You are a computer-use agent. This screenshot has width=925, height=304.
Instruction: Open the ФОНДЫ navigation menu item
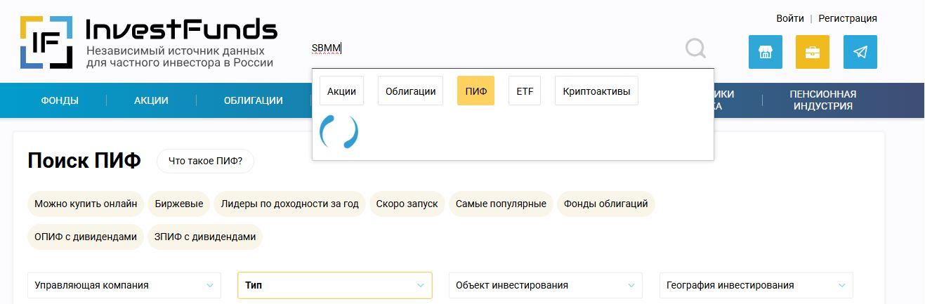[x=60, y=100]
